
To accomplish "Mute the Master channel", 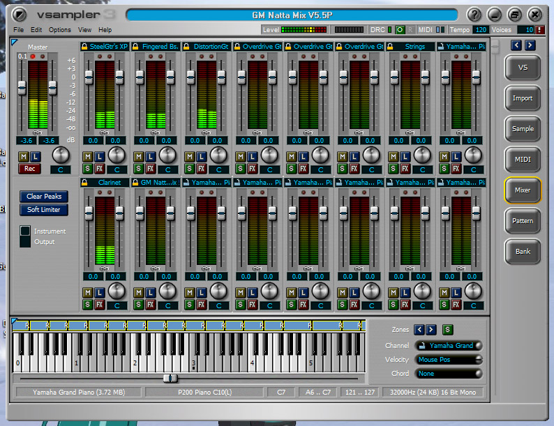I will pyautogui.click(x=23, y=157).
